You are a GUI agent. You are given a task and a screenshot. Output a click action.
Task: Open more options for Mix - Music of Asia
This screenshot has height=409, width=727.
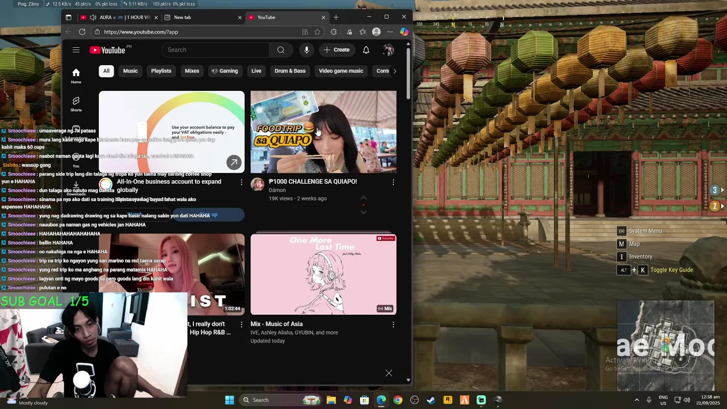(393, 324)
